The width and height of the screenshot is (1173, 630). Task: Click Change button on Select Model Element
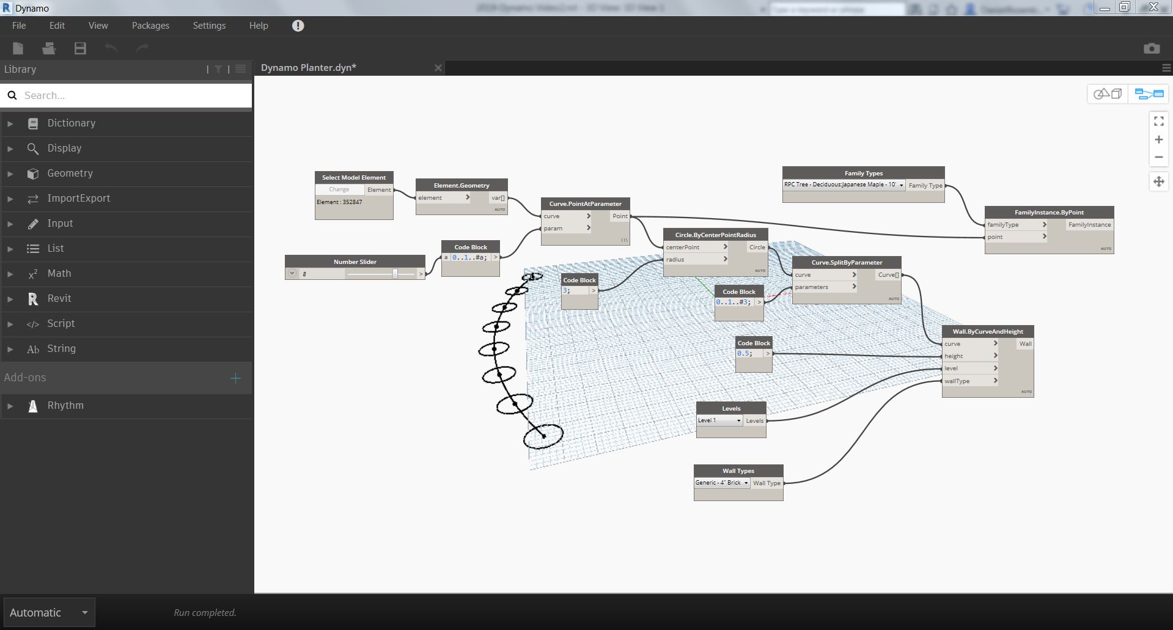[339, 189]
